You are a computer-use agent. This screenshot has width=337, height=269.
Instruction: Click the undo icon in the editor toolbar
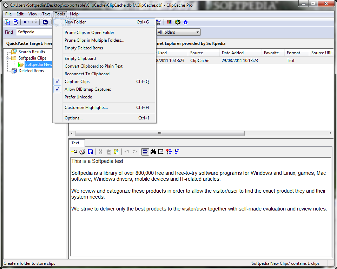click(x=127, y=152)
